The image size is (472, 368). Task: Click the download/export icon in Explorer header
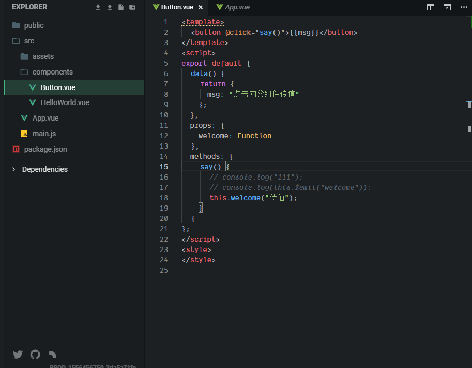click(x=98, y=7)
